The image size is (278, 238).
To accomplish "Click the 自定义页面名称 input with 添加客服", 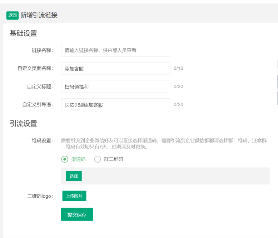I will 116,69.
